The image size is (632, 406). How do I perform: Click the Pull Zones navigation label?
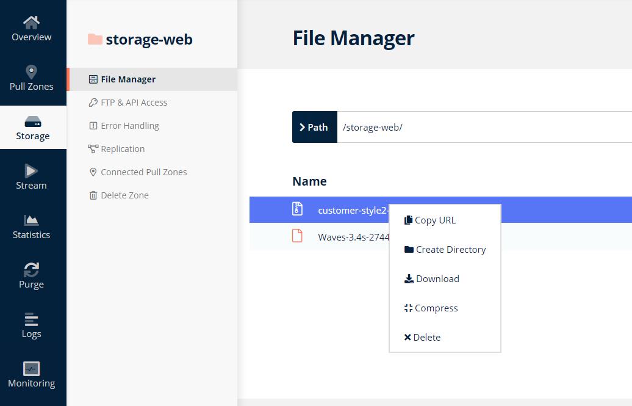pyautogui.click(x=32, y=86)
